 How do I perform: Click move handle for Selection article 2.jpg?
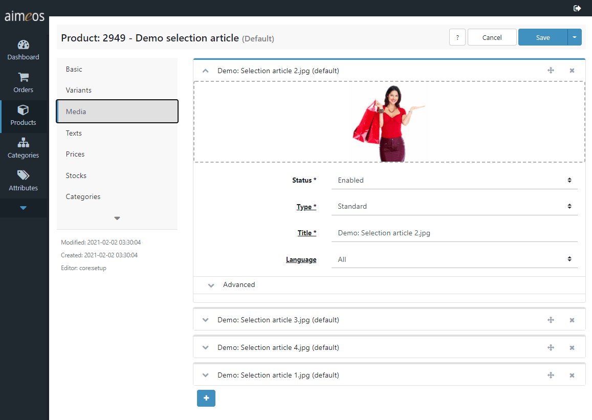click(x=551, y=71)
